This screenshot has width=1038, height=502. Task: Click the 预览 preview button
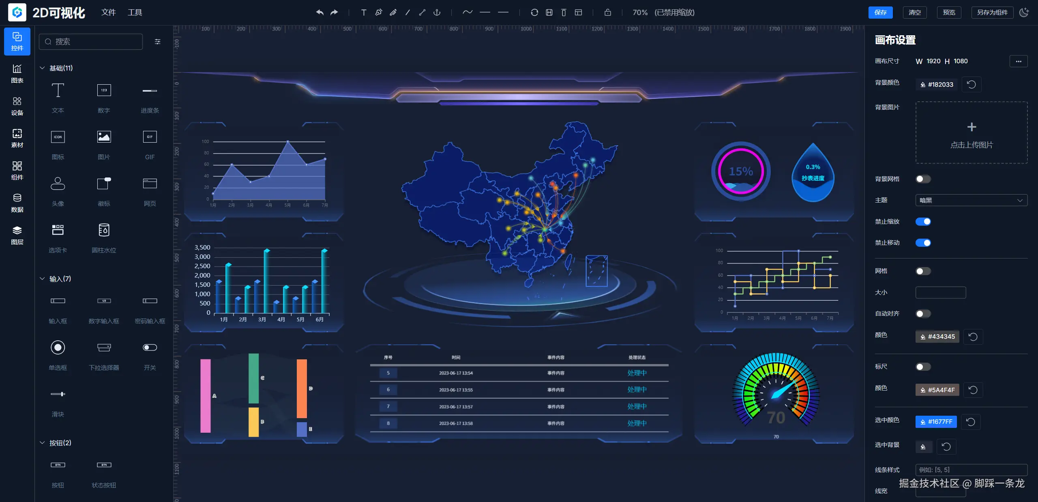[x=949, y=12]
